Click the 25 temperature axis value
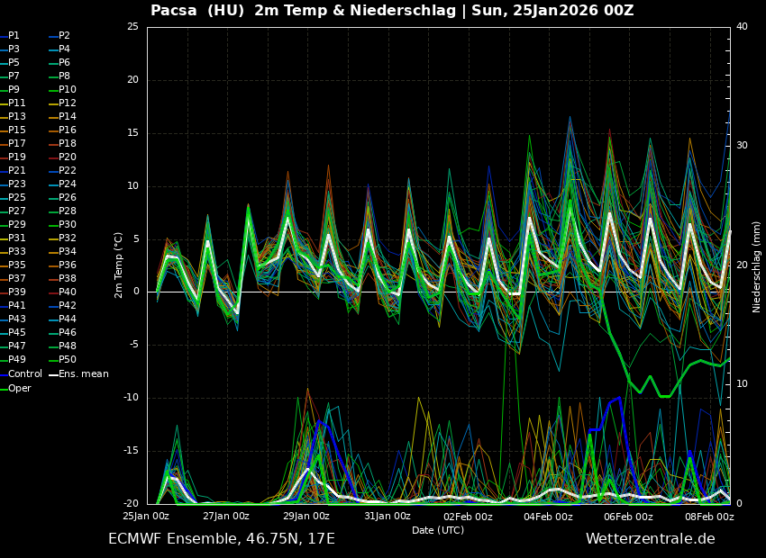The width and height of the screenshot is (766, 558). [x=132, y=27]
